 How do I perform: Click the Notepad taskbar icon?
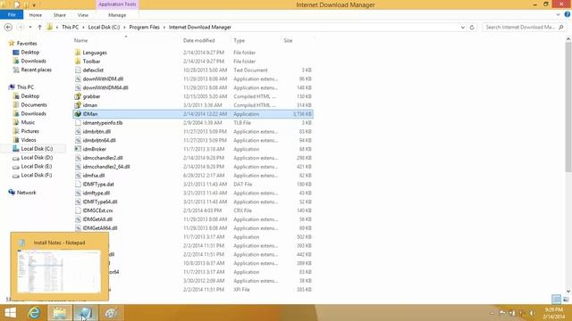86,313
